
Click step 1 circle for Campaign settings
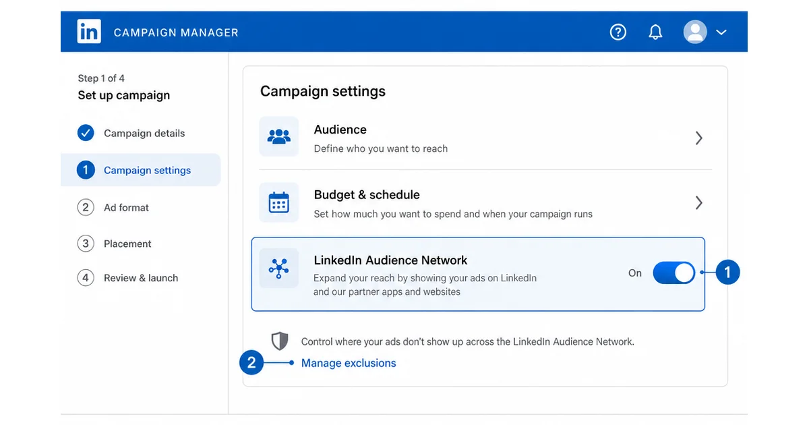86,170
